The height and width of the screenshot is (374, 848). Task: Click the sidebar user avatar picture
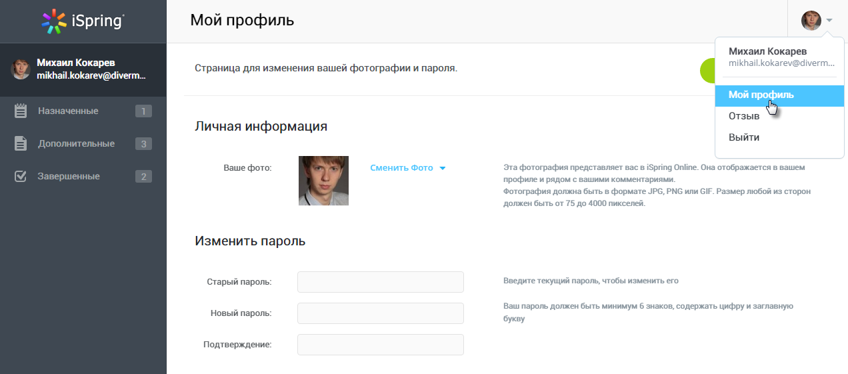pyautogui.click(x=21, y=68)
